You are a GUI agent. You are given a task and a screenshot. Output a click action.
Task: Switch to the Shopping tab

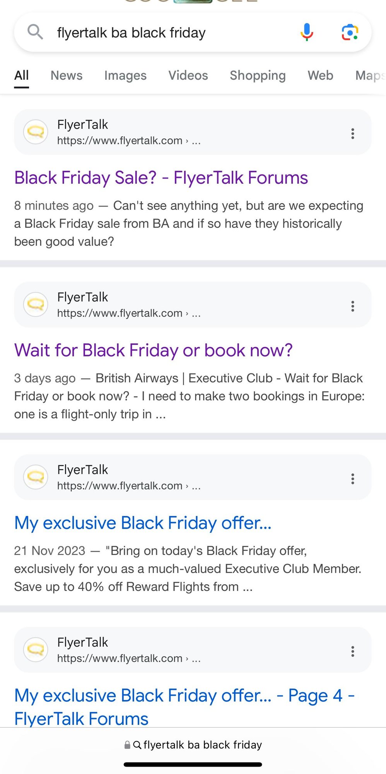pyautogui.click(x=257, y=75)
